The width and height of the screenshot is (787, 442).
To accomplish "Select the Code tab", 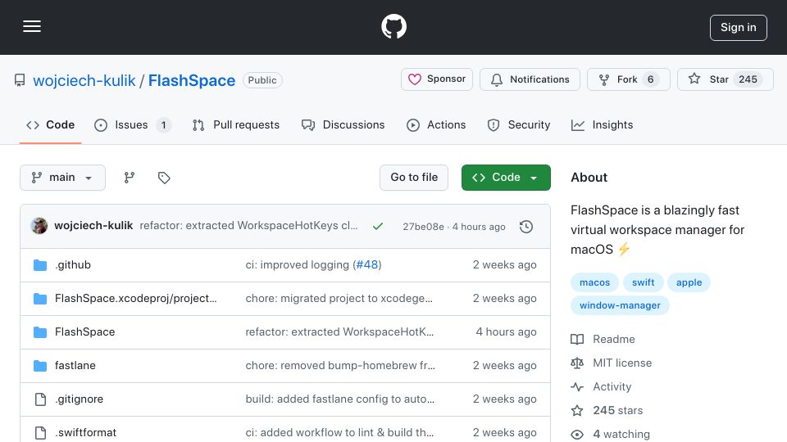I will tap(50, 124).
